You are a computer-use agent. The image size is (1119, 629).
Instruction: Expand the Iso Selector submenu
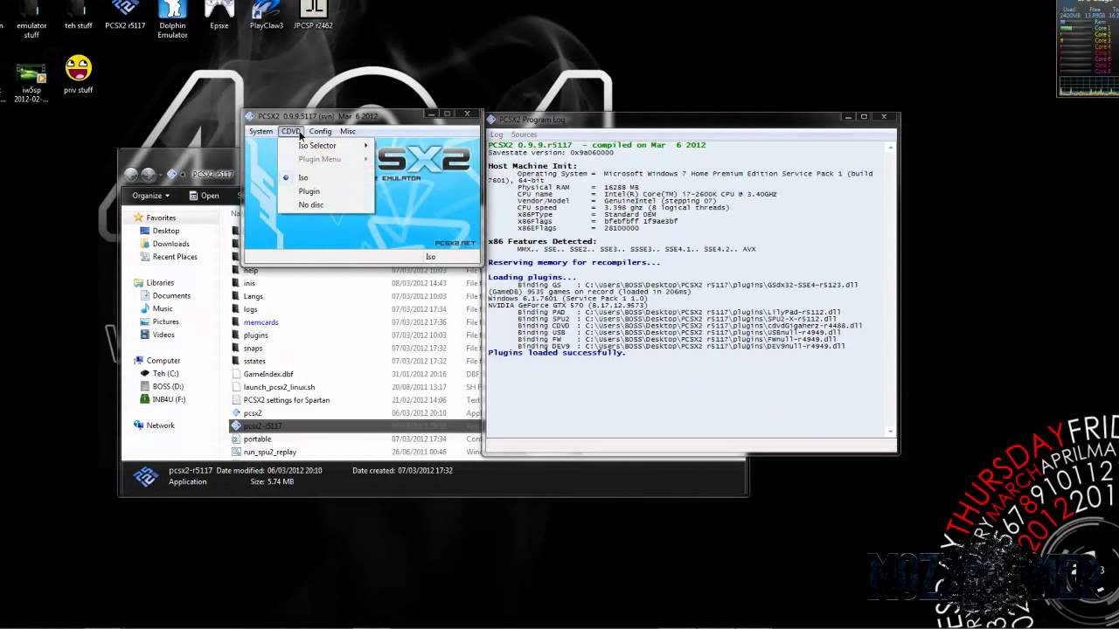pyautogui.click(x=325, y=146)
